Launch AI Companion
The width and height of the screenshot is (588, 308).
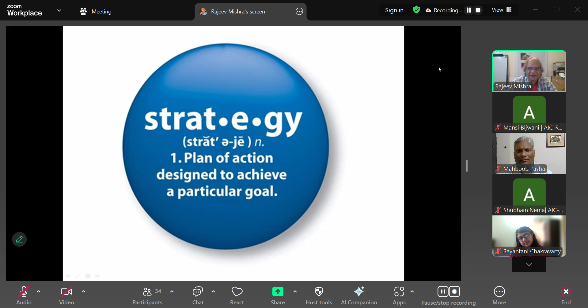pyautogui.click(x=359, y=295)
